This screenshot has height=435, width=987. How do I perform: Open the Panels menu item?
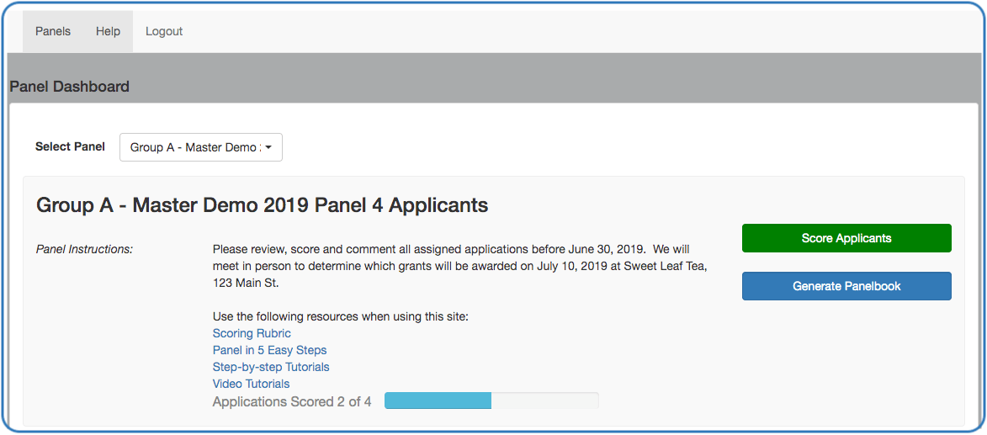(x=53, y=32)
